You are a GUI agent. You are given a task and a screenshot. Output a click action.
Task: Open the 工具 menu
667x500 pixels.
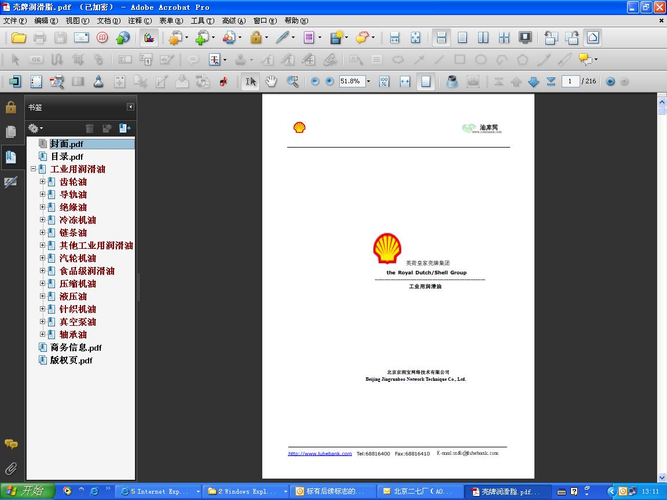click(x=203, y=20)
